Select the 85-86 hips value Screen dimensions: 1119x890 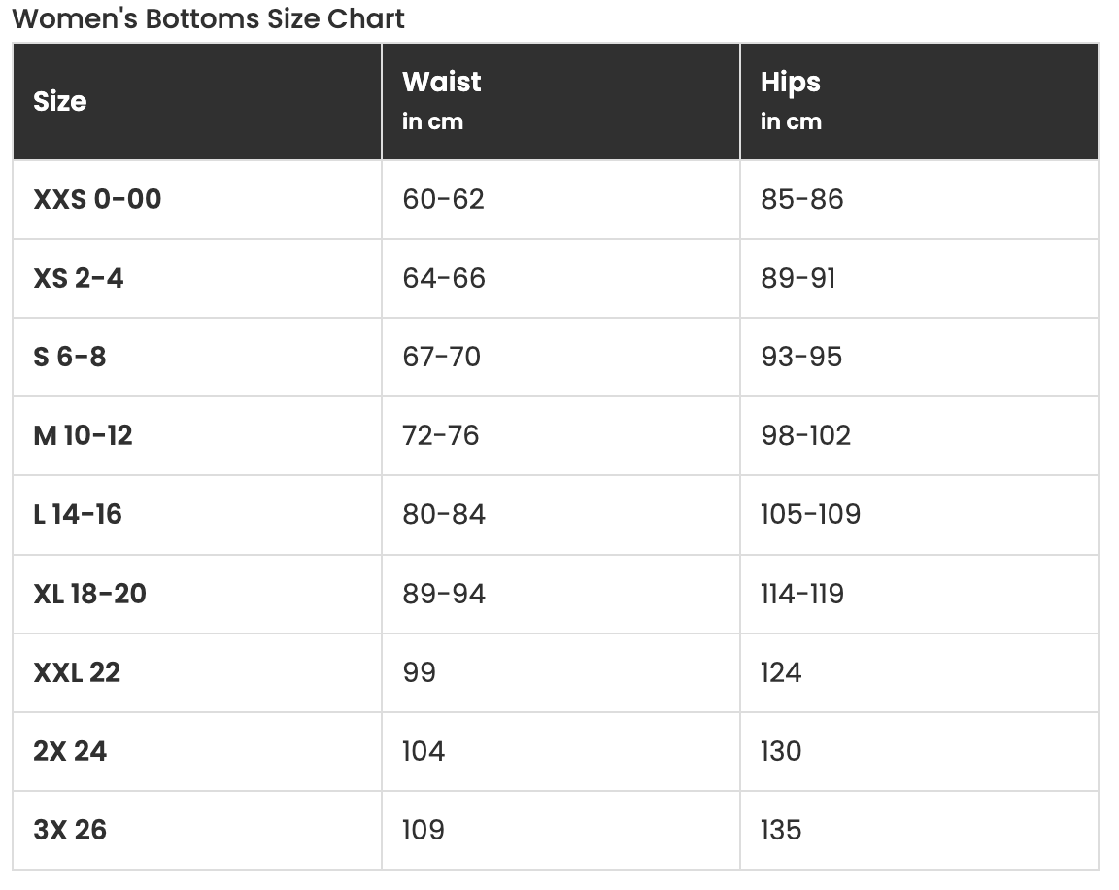click(x=802, y=199)
